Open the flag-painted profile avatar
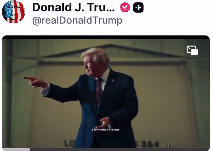This screenshot has width=213, height=151. point(13,12)
